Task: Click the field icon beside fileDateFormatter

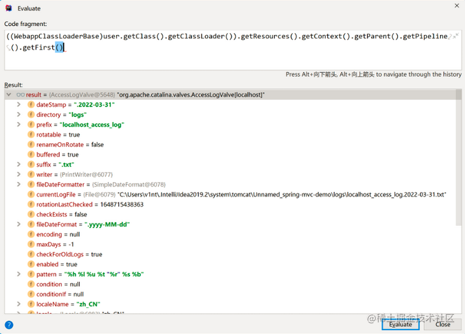Action: click(x=31, y=184)
